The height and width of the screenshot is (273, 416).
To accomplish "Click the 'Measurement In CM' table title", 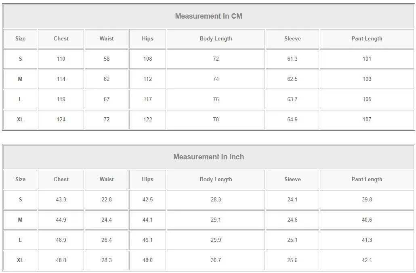I will coord(208,16).
